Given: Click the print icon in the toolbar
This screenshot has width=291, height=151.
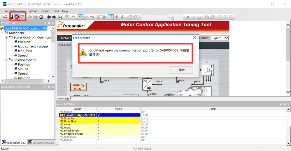Looking at the screenshot, I should tap(41, 17).
